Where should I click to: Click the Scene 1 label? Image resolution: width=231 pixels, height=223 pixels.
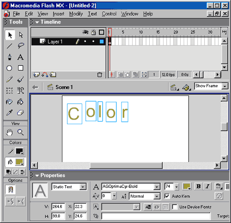(64, 87)
